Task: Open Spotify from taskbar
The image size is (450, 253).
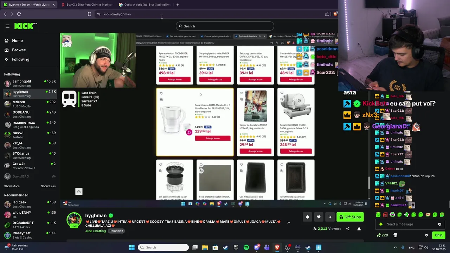Action: 246,247
